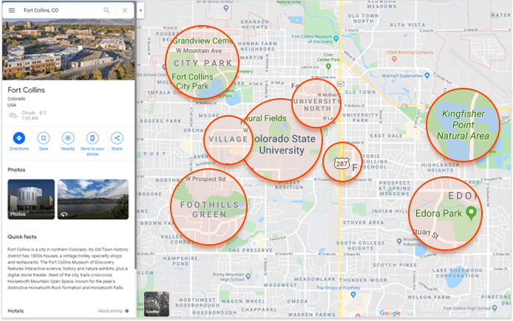Click the Photos section heading

(16, 170)
